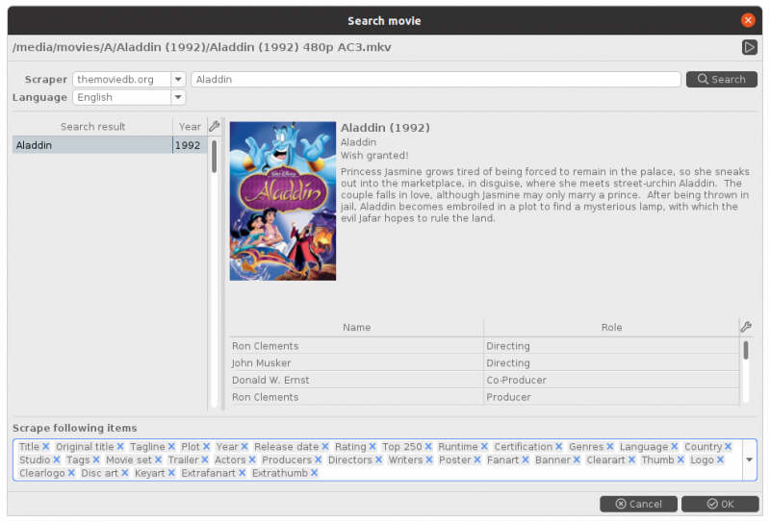The image size is (770, 523).
Task: Sort by Search result column header
Action: pyautogui.click(x=92, y=127)
